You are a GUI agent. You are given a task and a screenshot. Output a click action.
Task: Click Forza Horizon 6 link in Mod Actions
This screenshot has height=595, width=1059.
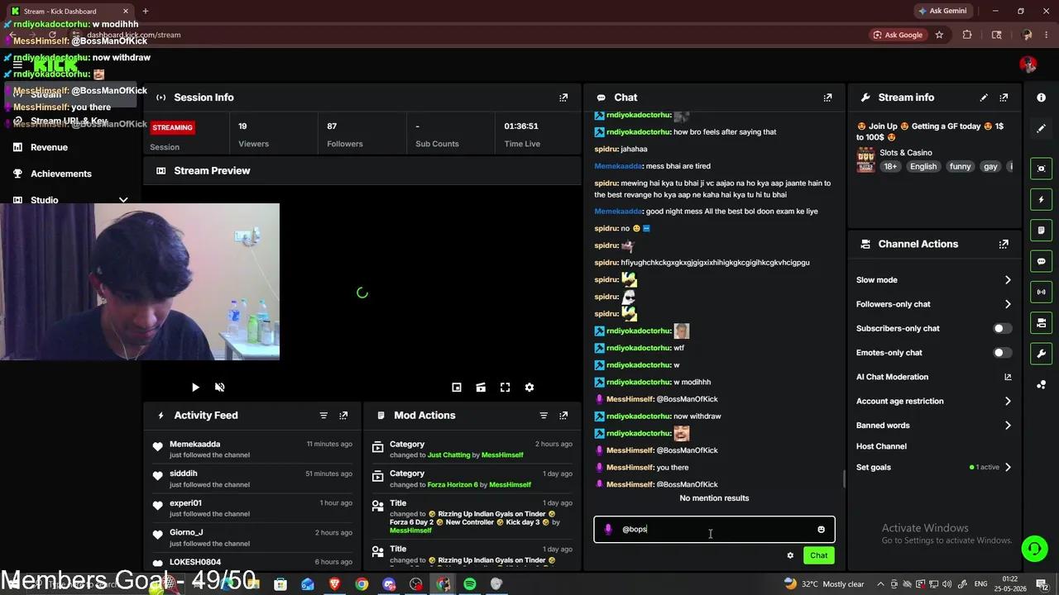pyautogui.click(x=453, y=485)
